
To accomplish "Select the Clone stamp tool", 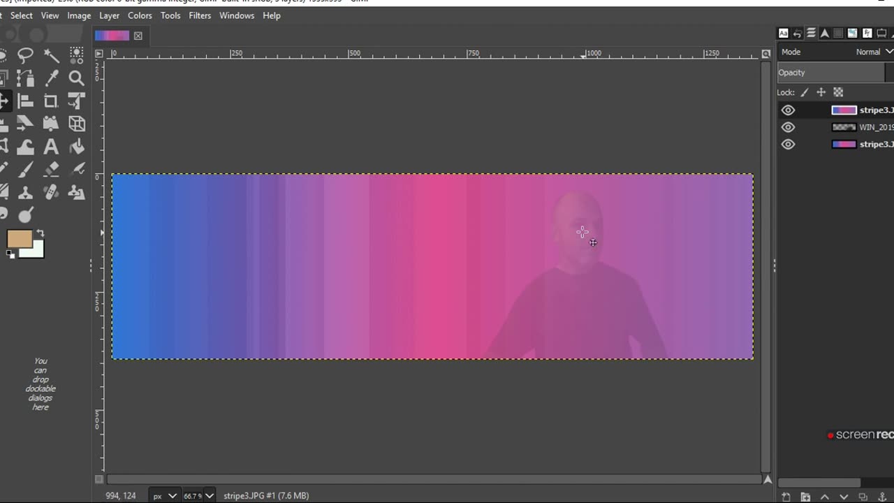I will (26, 192).
